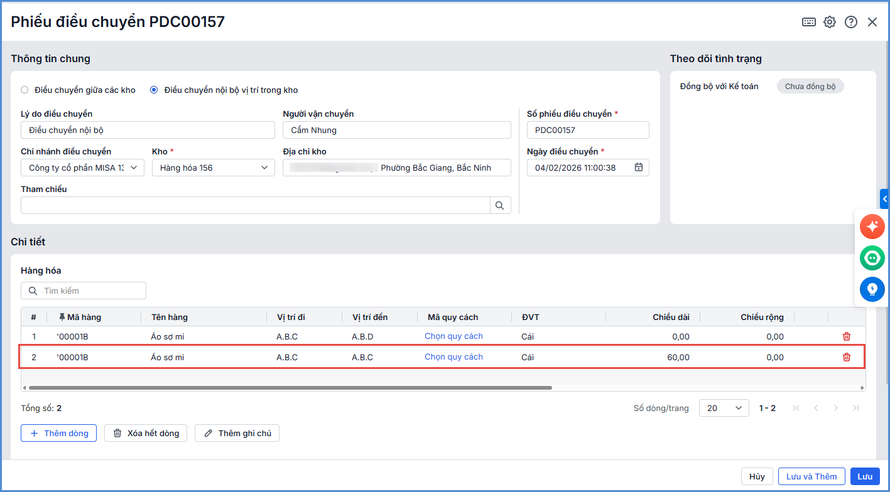Open the green chatbot icon
Image resolution: width=890 pixels, height=492 pixels.
point(872,258)
